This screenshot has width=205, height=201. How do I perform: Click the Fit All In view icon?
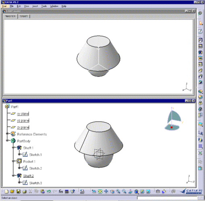(100, 191)
